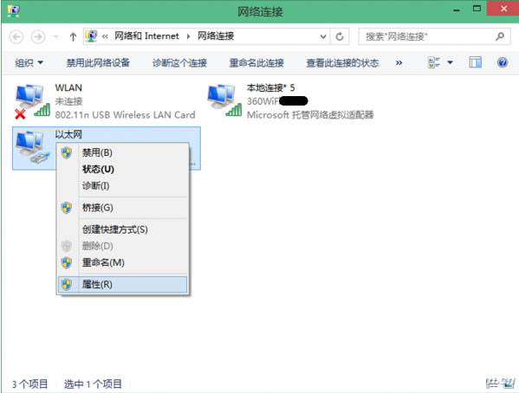Refresh the network connections list
The image size is (519, 393).
point(340,36)
